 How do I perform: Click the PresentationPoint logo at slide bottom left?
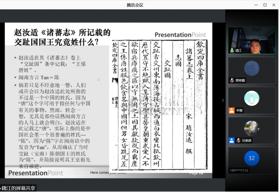coord(36,173)
